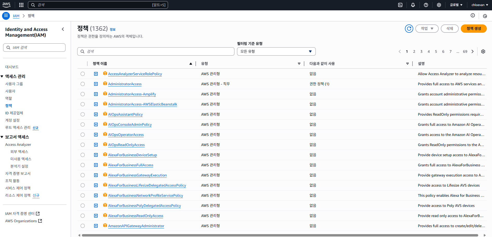Expand the AlexaForBusinessLifesizeDelegatedAccessPolicy row
Screen dimensions: 492x237
96,185
